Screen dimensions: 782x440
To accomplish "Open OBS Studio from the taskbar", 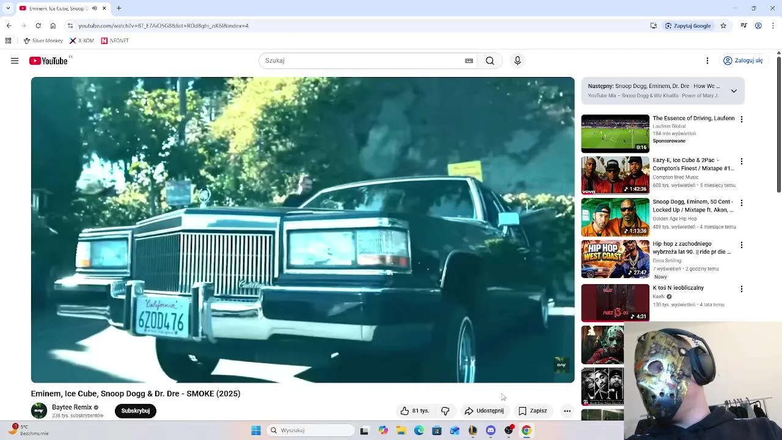I will pyautogui.click(x=508, y=430).
